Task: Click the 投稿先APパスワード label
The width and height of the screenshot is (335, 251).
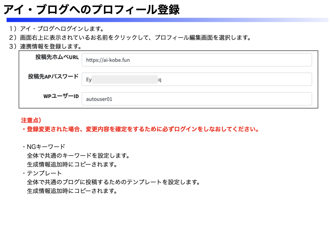Action: pos(53,76)
